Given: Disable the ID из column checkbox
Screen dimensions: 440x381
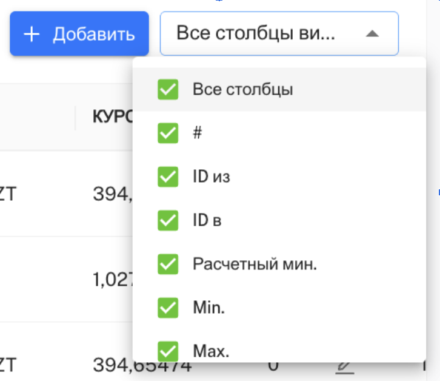Looking at the screenshot, I should coord(168,177).
